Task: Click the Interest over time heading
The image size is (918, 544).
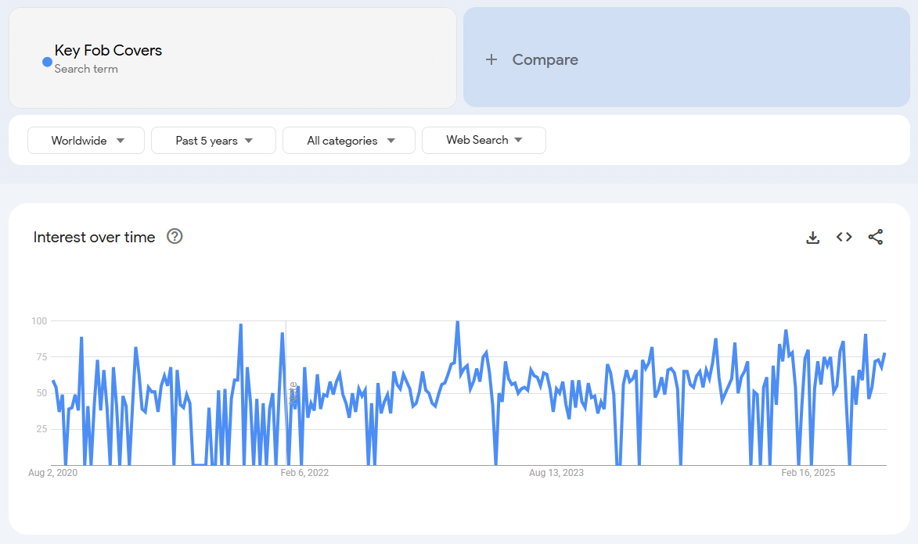Action: pyautogui.click(x=94, y=237)
